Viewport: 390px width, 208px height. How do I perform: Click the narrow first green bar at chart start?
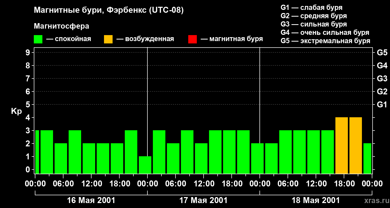pyautogui.click(x=37, y=152)
